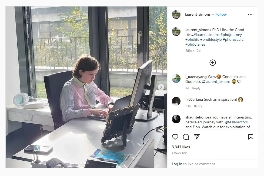Open the #phdjourney hashtag
The image size is (264, 176).
pos(231,35)
